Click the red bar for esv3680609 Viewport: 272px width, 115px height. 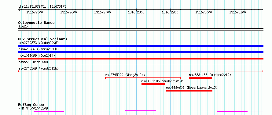click(x=189, y=91)
